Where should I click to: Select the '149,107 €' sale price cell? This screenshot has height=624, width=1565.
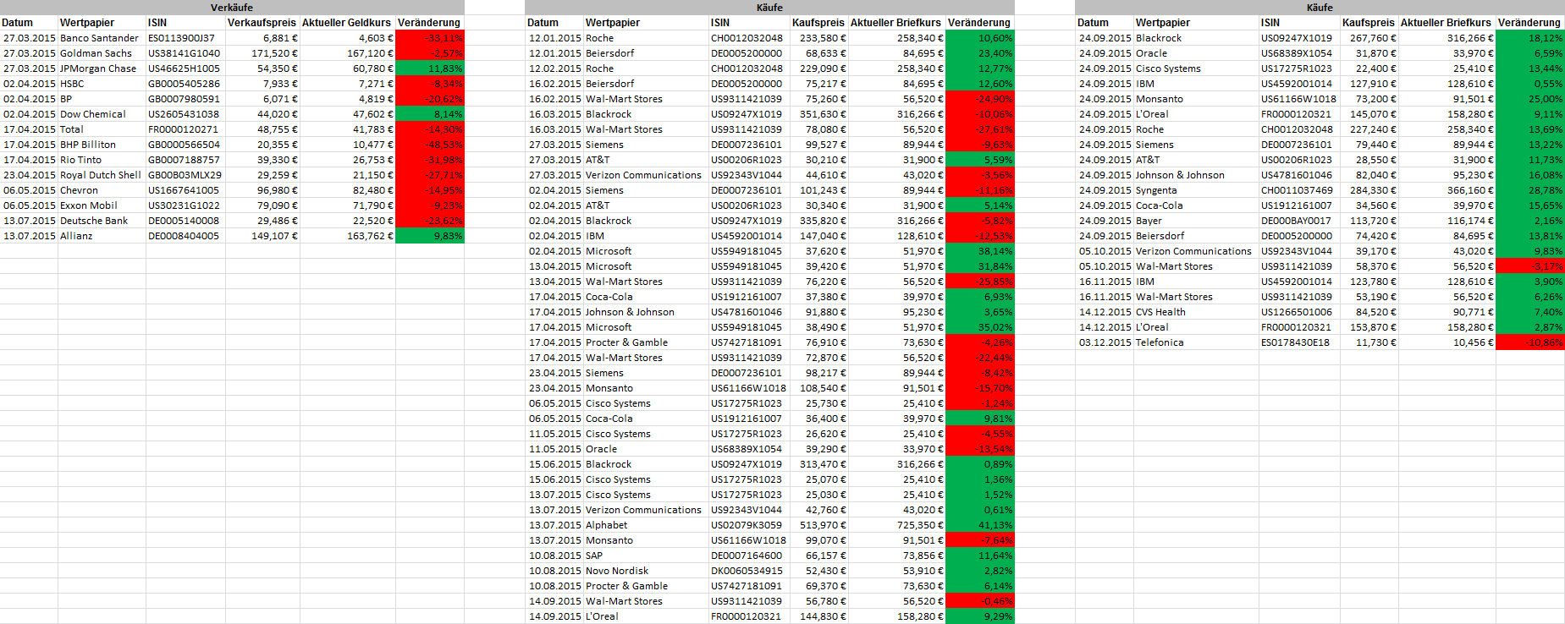click(x=262, y=236)
